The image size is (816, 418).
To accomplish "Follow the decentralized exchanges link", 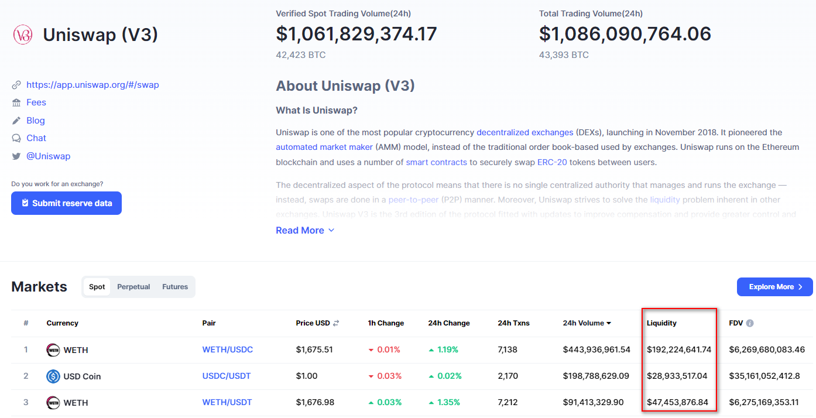I will coord(524,132).
